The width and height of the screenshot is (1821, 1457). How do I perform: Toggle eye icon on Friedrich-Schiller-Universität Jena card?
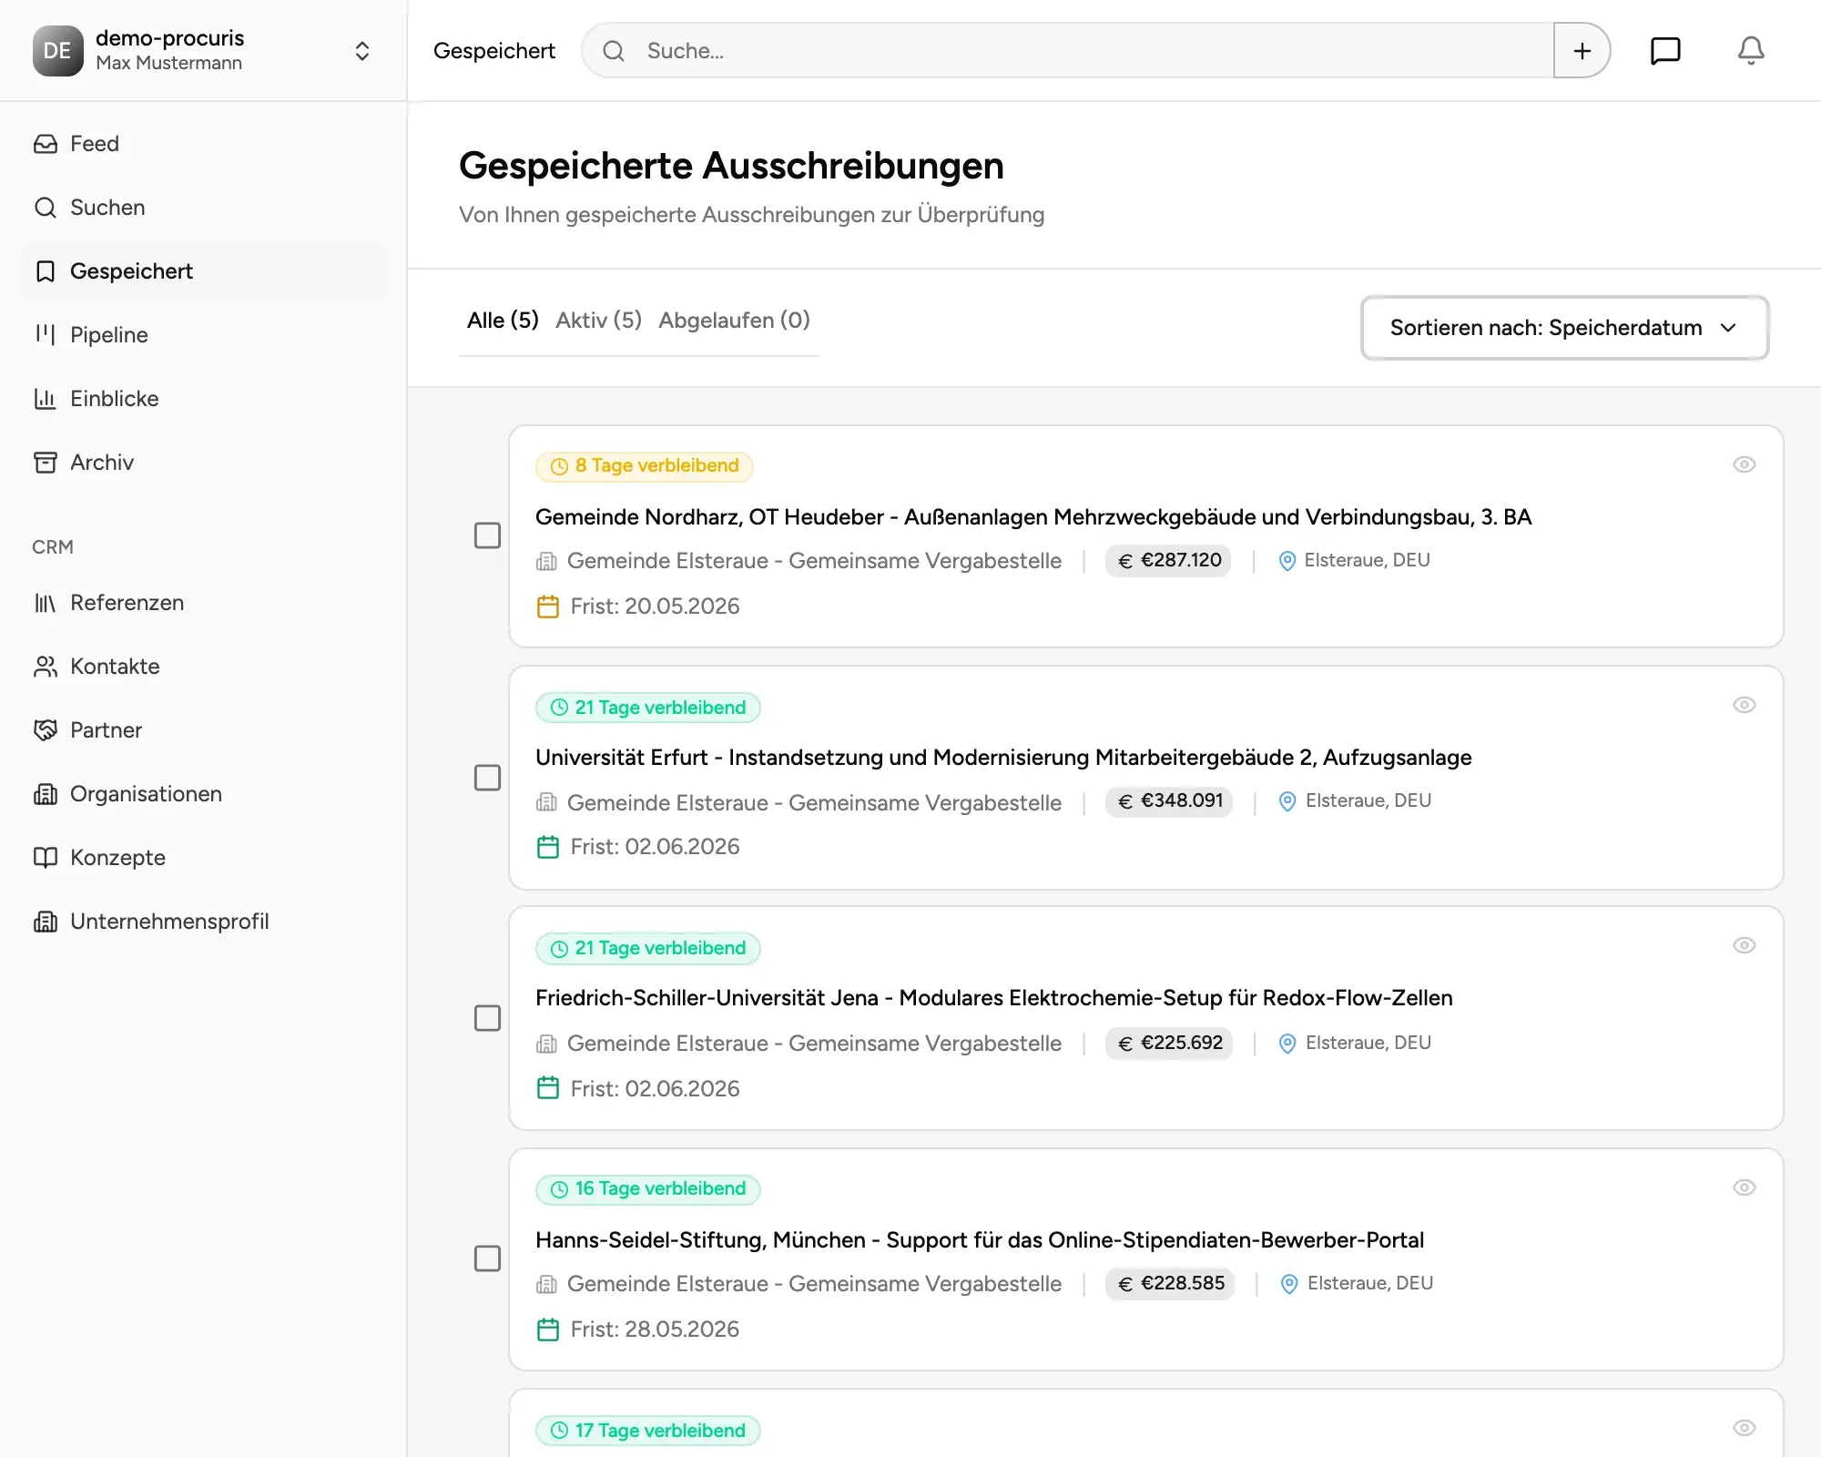pyautogui.click(x=1745, y=945)
